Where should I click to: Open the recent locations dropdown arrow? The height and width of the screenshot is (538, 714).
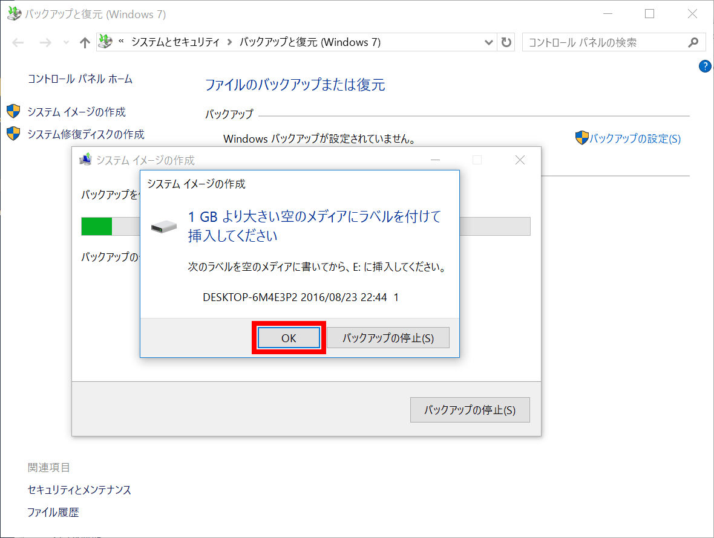66,43
